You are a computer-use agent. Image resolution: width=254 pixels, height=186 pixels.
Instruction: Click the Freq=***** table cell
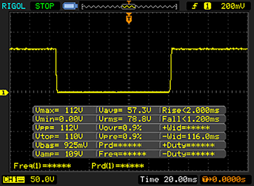pyautogui.click(x=123, y=154)
